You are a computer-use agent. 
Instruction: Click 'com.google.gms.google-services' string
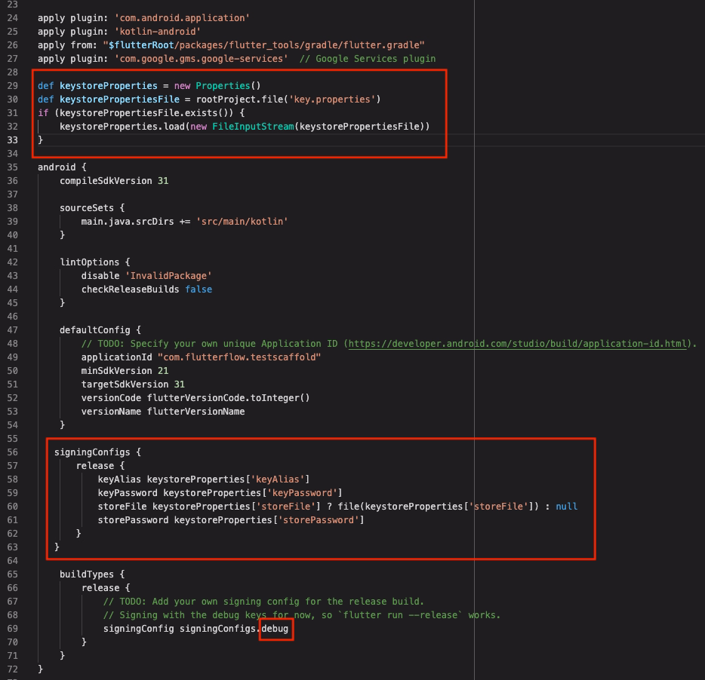point(201,59)
